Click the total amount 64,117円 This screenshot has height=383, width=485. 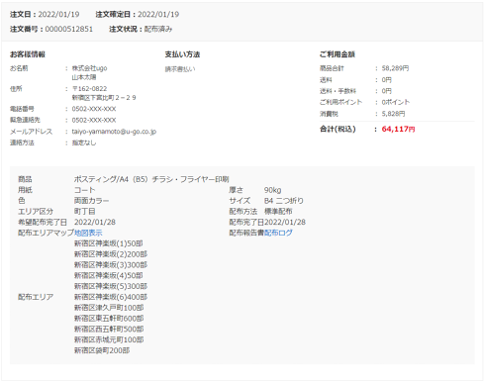click(398, 129)
